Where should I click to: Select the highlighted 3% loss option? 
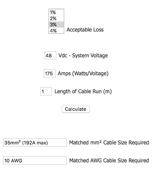coord(56,25)
